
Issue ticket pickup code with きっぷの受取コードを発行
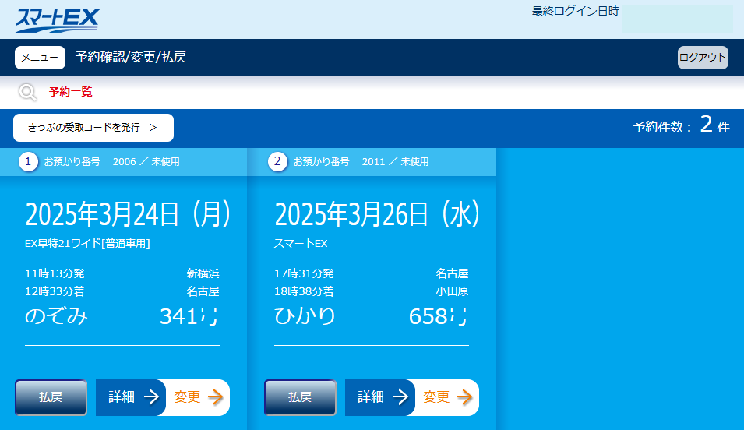pos(93,128)
